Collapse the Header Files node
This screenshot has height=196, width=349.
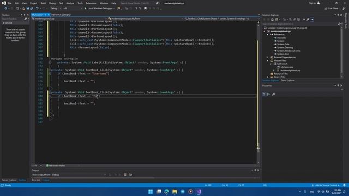point(268,60)
